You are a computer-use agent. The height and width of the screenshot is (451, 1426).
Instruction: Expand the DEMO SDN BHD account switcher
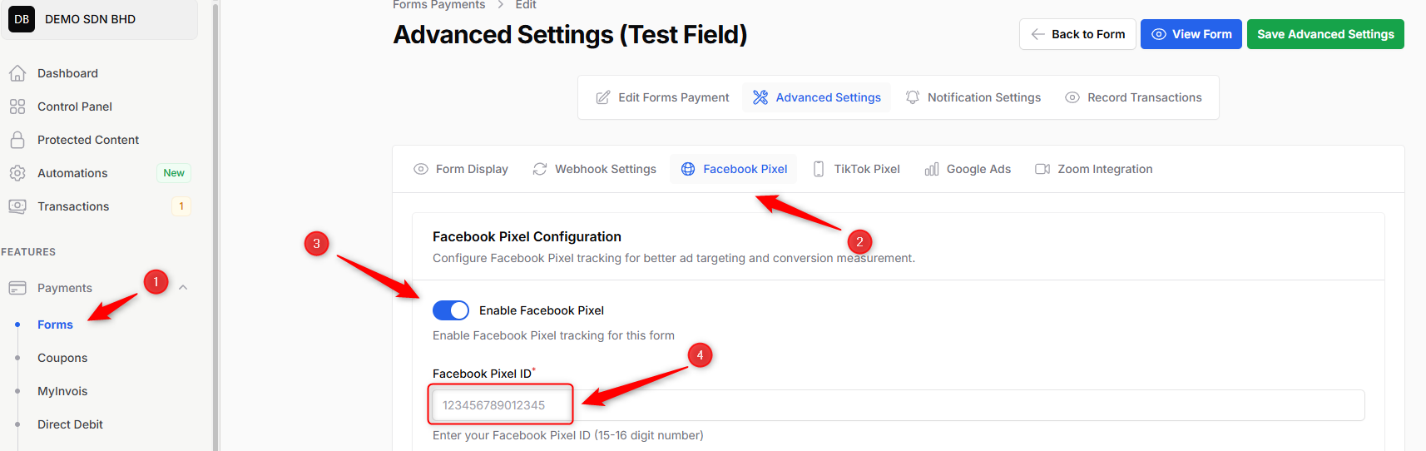pos(100,19)
